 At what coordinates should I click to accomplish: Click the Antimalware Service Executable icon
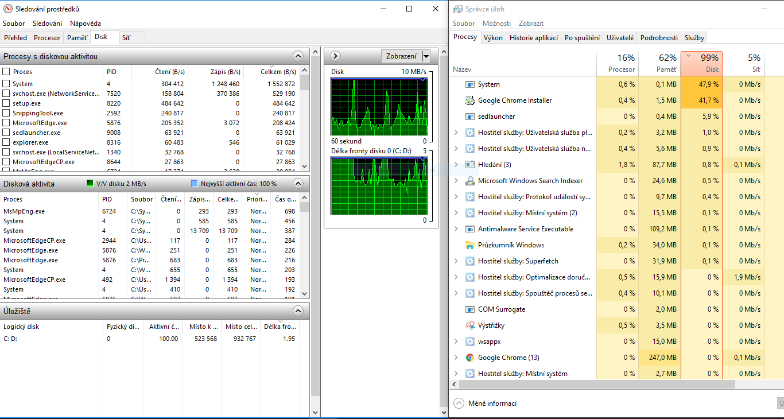pyautogui.click(x=470, y=229)
